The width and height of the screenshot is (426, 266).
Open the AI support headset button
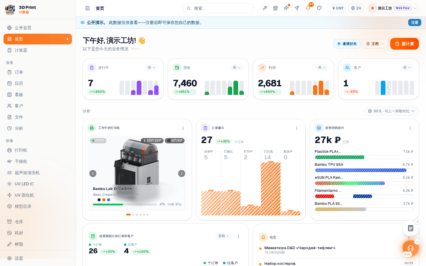pyautogui.click(x=410, y=248)
